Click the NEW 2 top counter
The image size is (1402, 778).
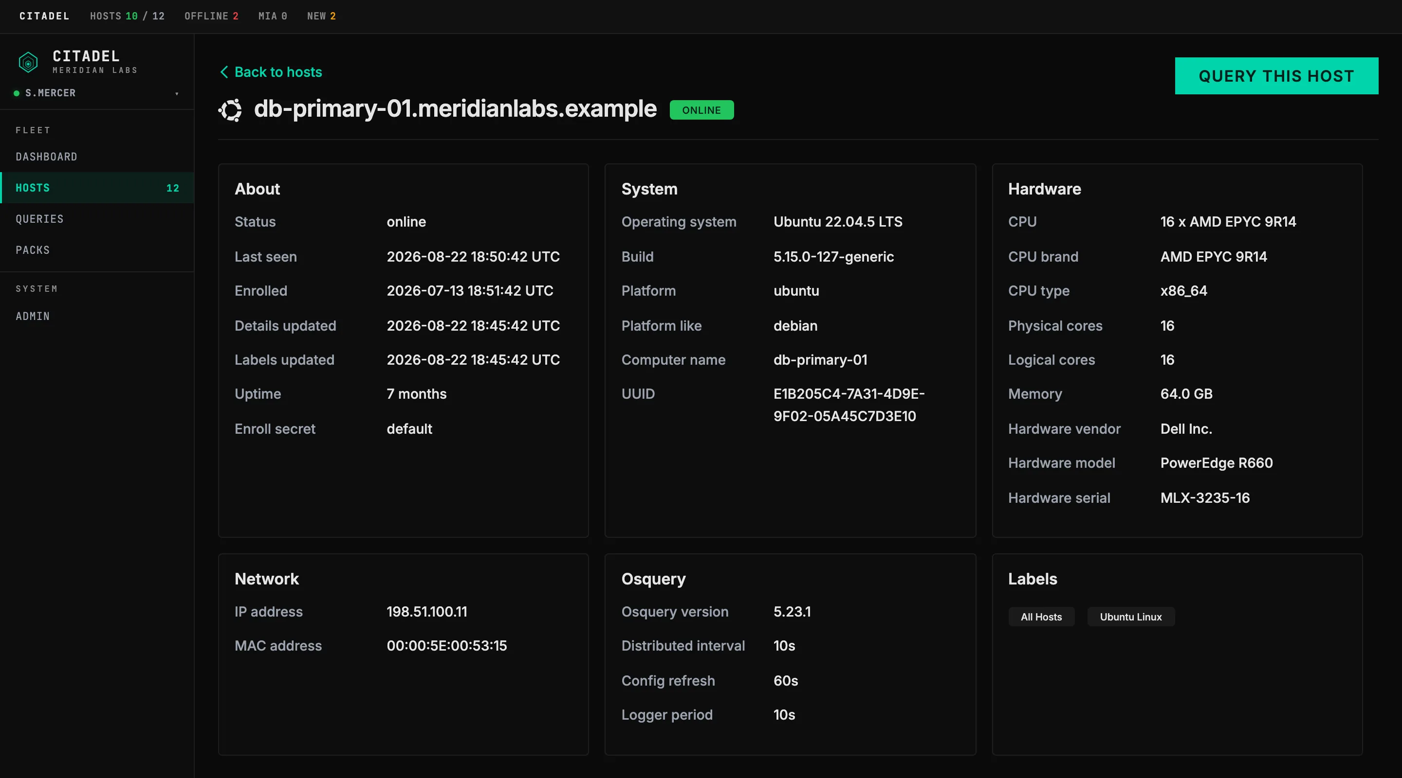[x=321, y=16]
